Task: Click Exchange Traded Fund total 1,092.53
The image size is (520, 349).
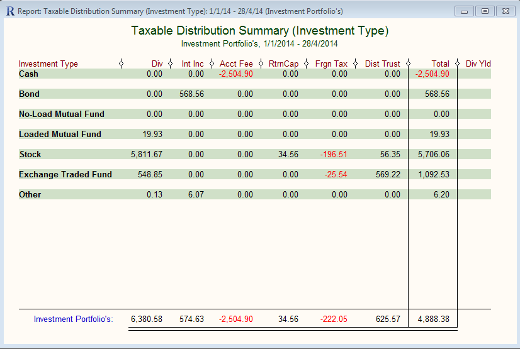Action: 434,175
